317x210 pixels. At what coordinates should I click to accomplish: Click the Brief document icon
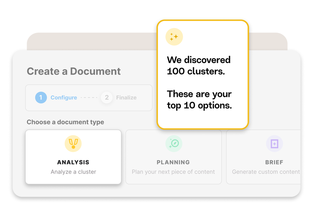pos(274,144)
